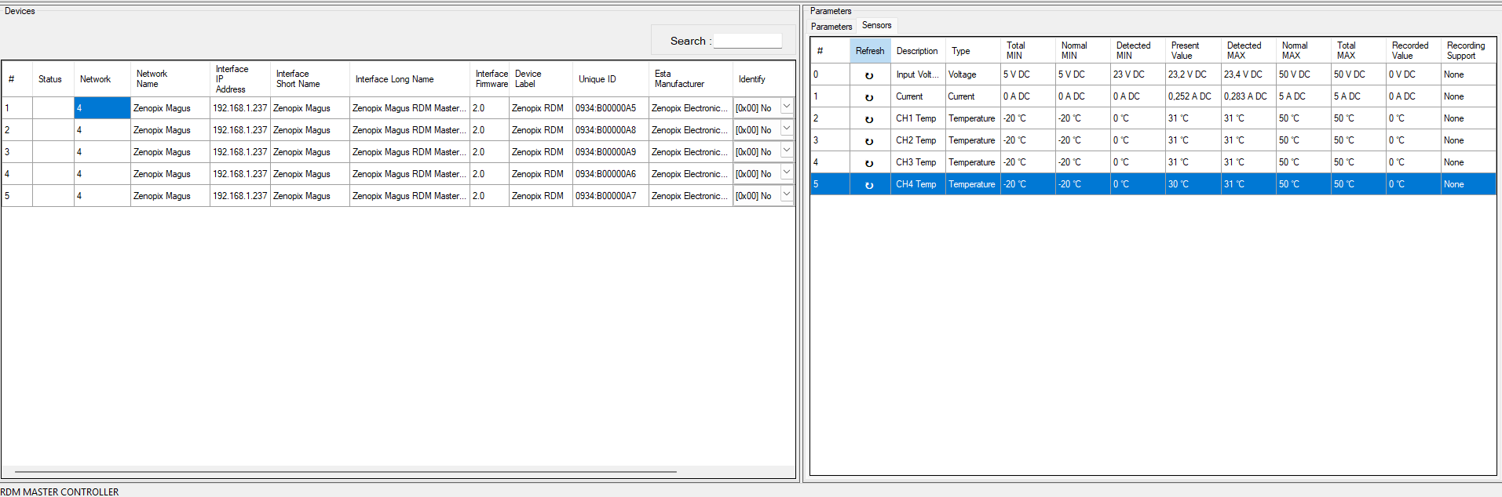Select the CH2 Temp description cell

pos(918,140)
